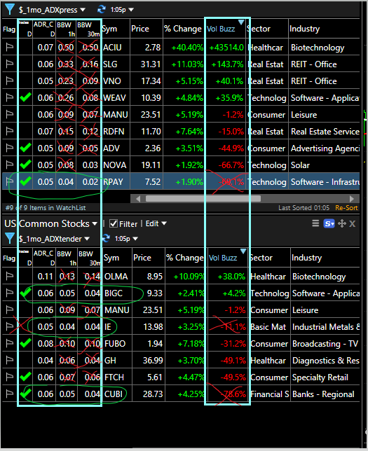The height and width of the screenshot is (451, 368).
Task: Click the "Biotechnology" industry cell of ACIU
Action: [318, 48]
